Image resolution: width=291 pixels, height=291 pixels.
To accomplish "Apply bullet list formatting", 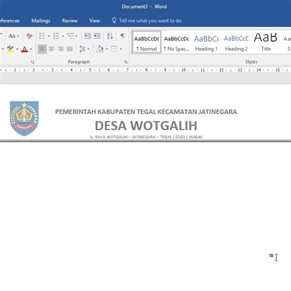I will point(42,36).
